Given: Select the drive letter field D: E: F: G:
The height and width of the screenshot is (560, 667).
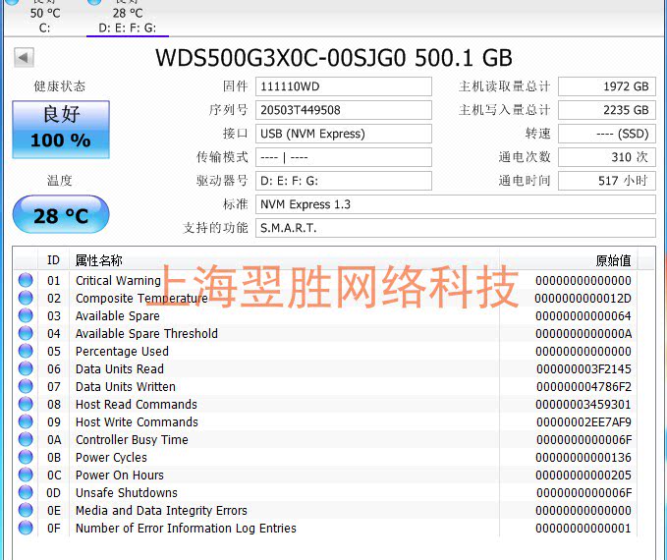Looking at the screenshot, I should (x=343, y=181).
